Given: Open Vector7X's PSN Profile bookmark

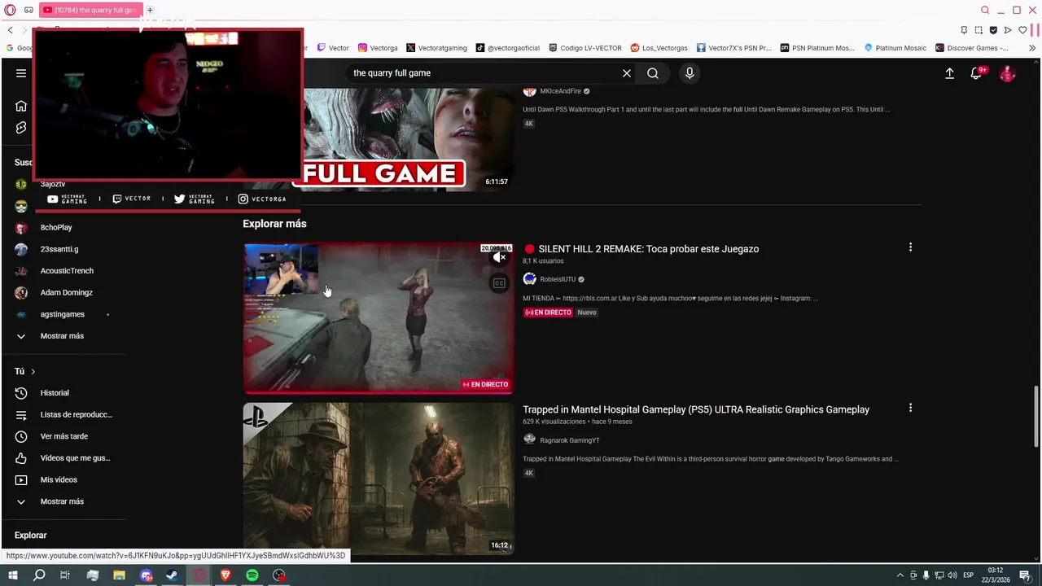Looking at the screenshot, I should [x=733, y=48].
